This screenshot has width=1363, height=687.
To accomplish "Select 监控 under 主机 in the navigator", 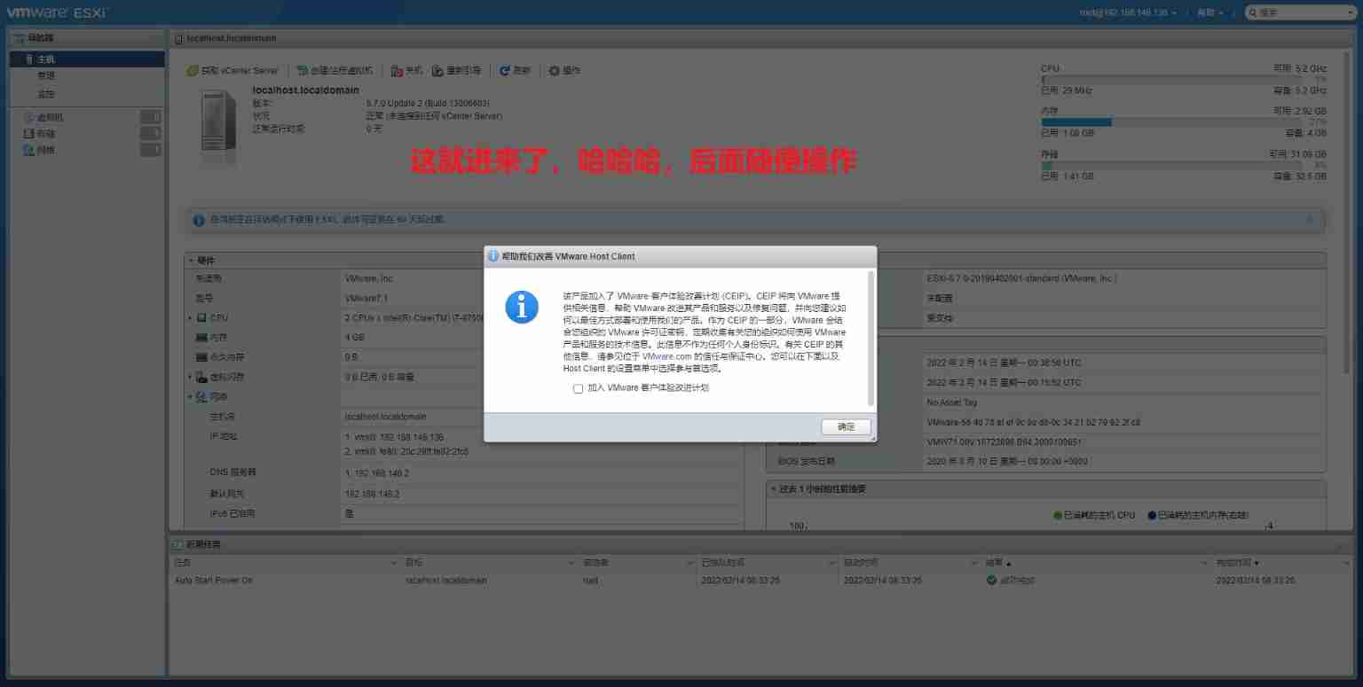I will 46,94.
